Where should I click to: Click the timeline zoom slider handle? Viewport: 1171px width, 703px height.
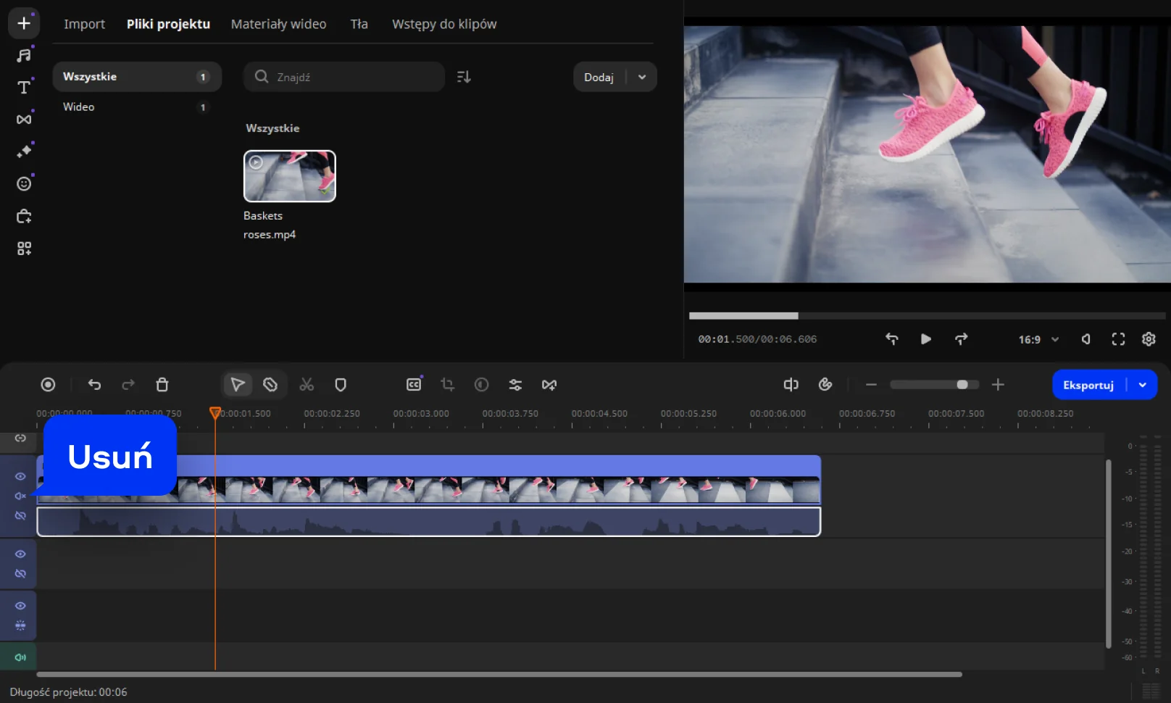pyautogui.click(x=962, y=385)
